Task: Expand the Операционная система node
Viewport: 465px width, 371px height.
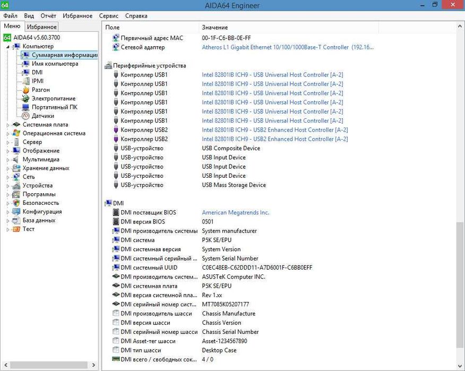Action: (x=8, y=134)
